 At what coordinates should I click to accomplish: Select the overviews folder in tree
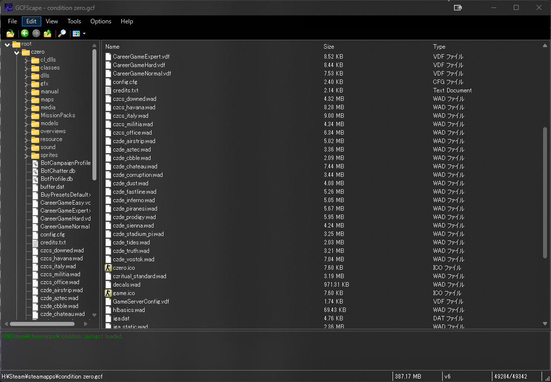pos(53,132)
